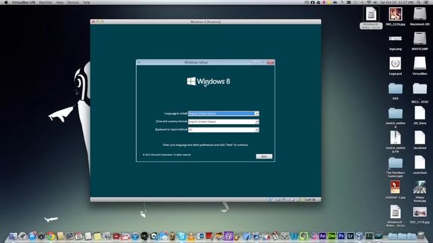Open the Language to install dropdown

coord(223,113)
